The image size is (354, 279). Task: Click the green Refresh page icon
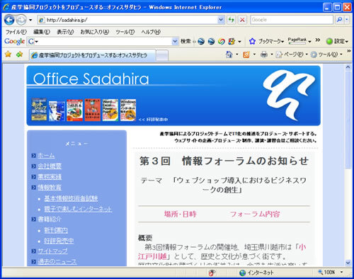tap(232, 20)
